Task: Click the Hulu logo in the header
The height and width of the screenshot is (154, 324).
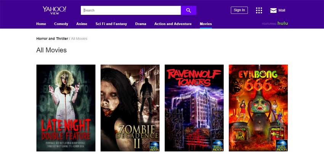Action: pos(283,23)
